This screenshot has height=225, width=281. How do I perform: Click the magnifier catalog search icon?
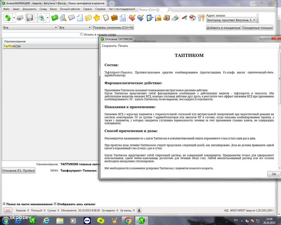point(63,18)
